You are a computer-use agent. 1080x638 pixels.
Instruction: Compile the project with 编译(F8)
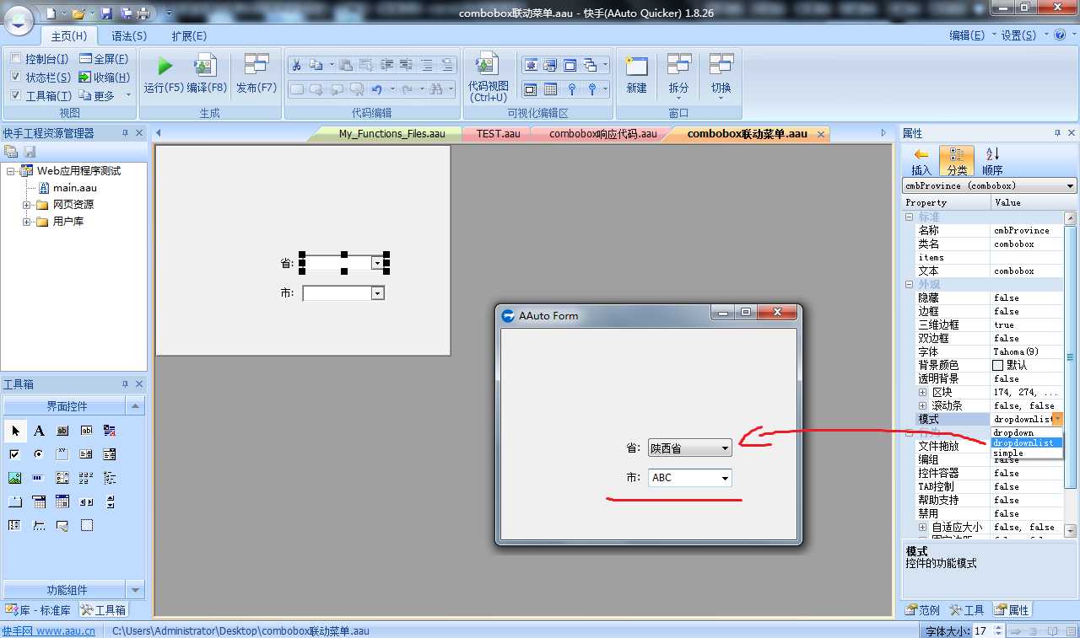pyautogui.click(x=207, y=75)
